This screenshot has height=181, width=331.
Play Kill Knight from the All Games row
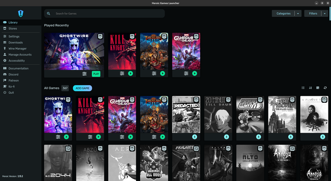point(98,137)
